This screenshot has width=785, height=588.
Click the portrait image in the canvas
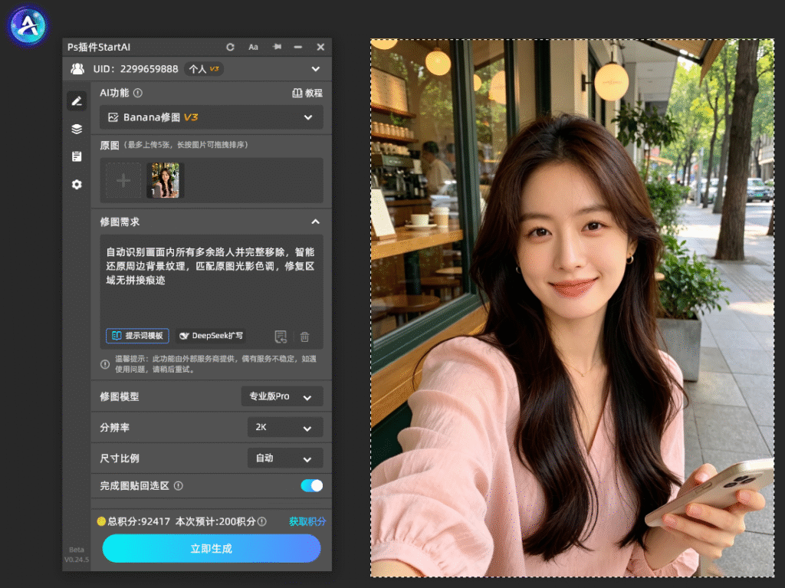click(572, 308)
